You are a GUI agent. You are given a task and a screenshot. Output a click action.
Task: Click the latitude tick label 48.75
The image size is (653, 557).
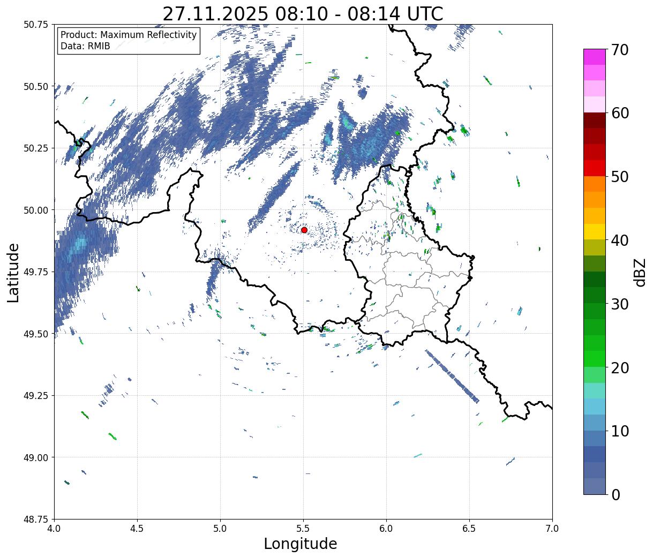(36, 519)
